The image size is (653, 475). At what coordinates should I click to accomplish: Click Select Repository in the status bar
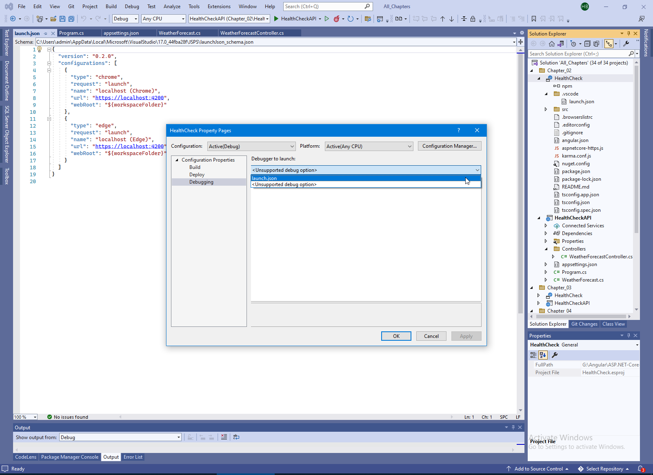pos(604,469)
